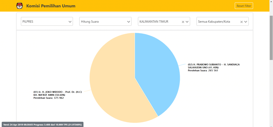This screenshot has height=127, width=273.
Task: Clear the Semua Kabupaten/Kota selection
Action: (x=241, y=22)
